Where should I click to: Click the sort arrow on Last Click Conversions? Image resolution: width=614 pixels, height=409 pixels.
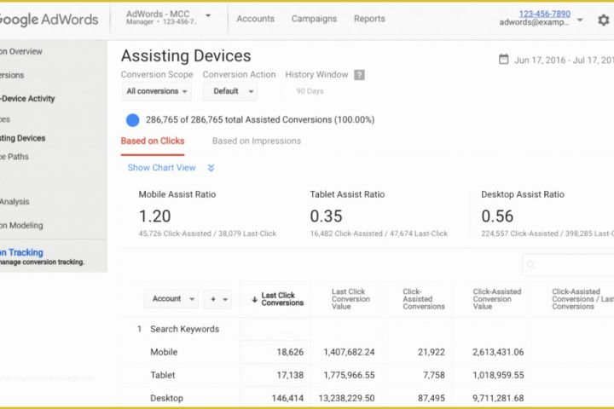click(254, 299)
